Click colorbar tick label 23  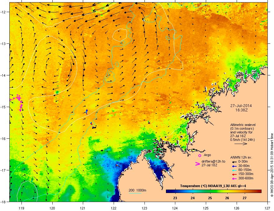(x=175, y=198)
